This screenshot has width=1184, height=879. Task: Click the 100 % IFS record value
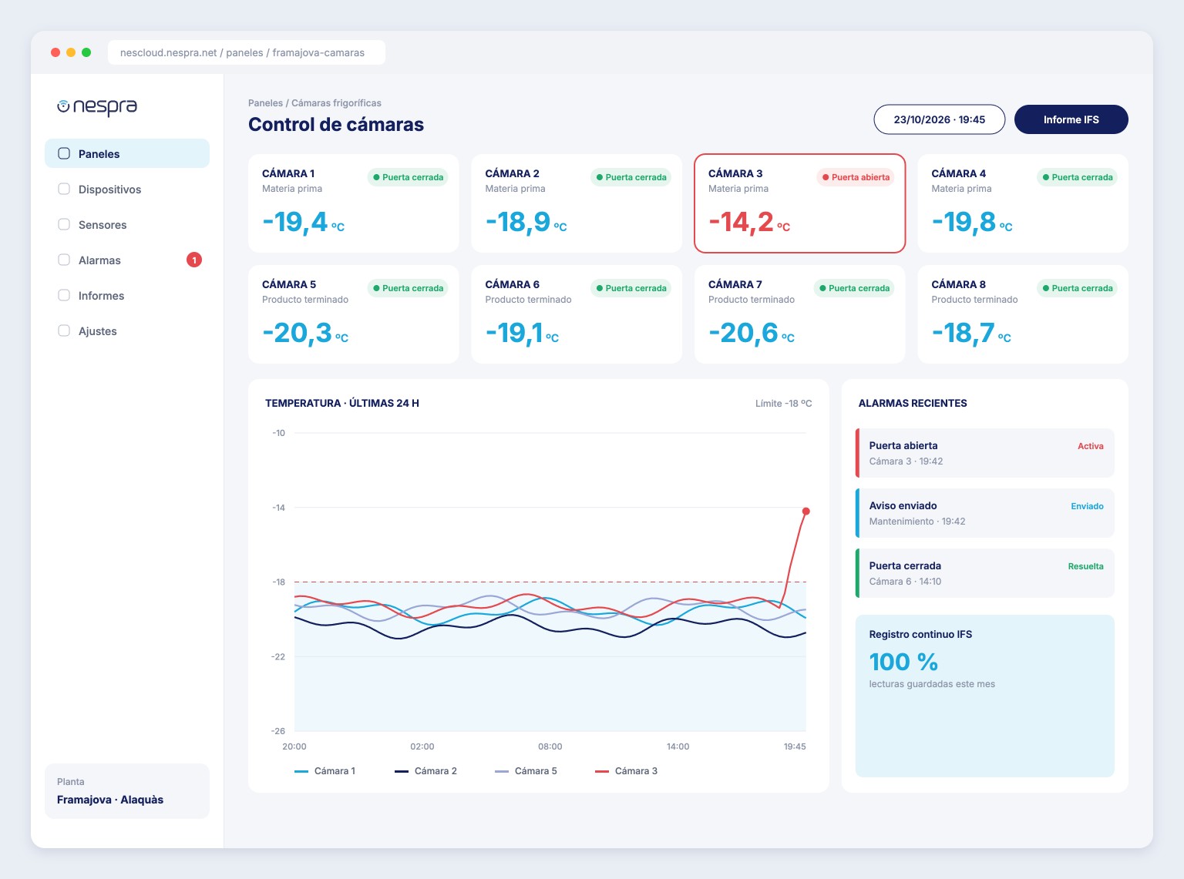(903, 662)
